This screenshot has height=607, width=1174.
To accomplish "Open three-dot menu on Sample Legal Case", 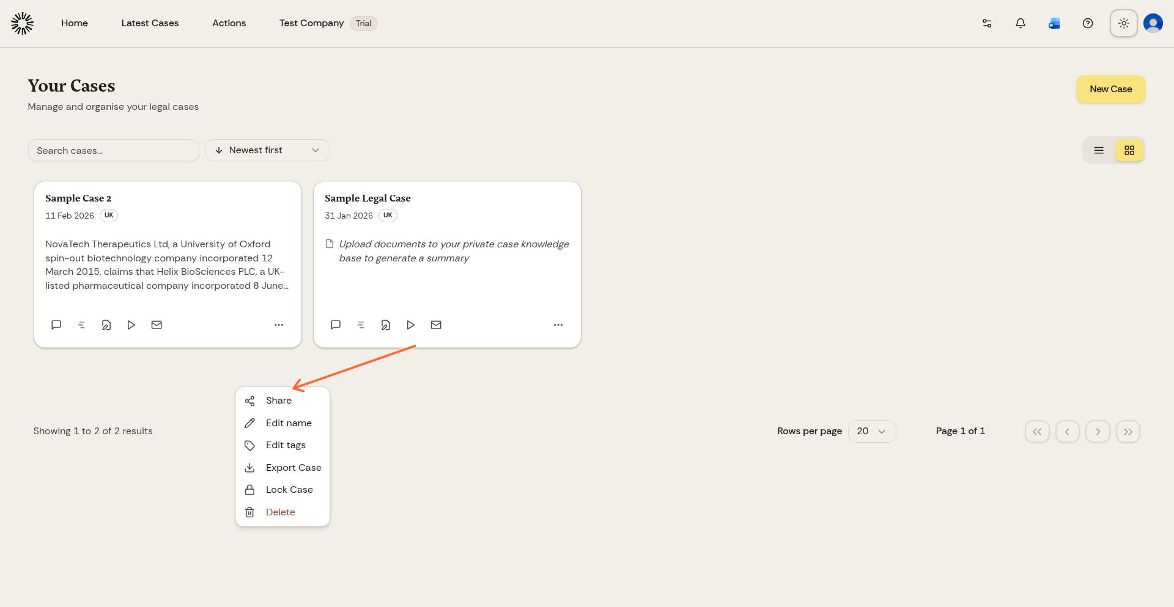I will pyautogui.click(x=558, y=325).
